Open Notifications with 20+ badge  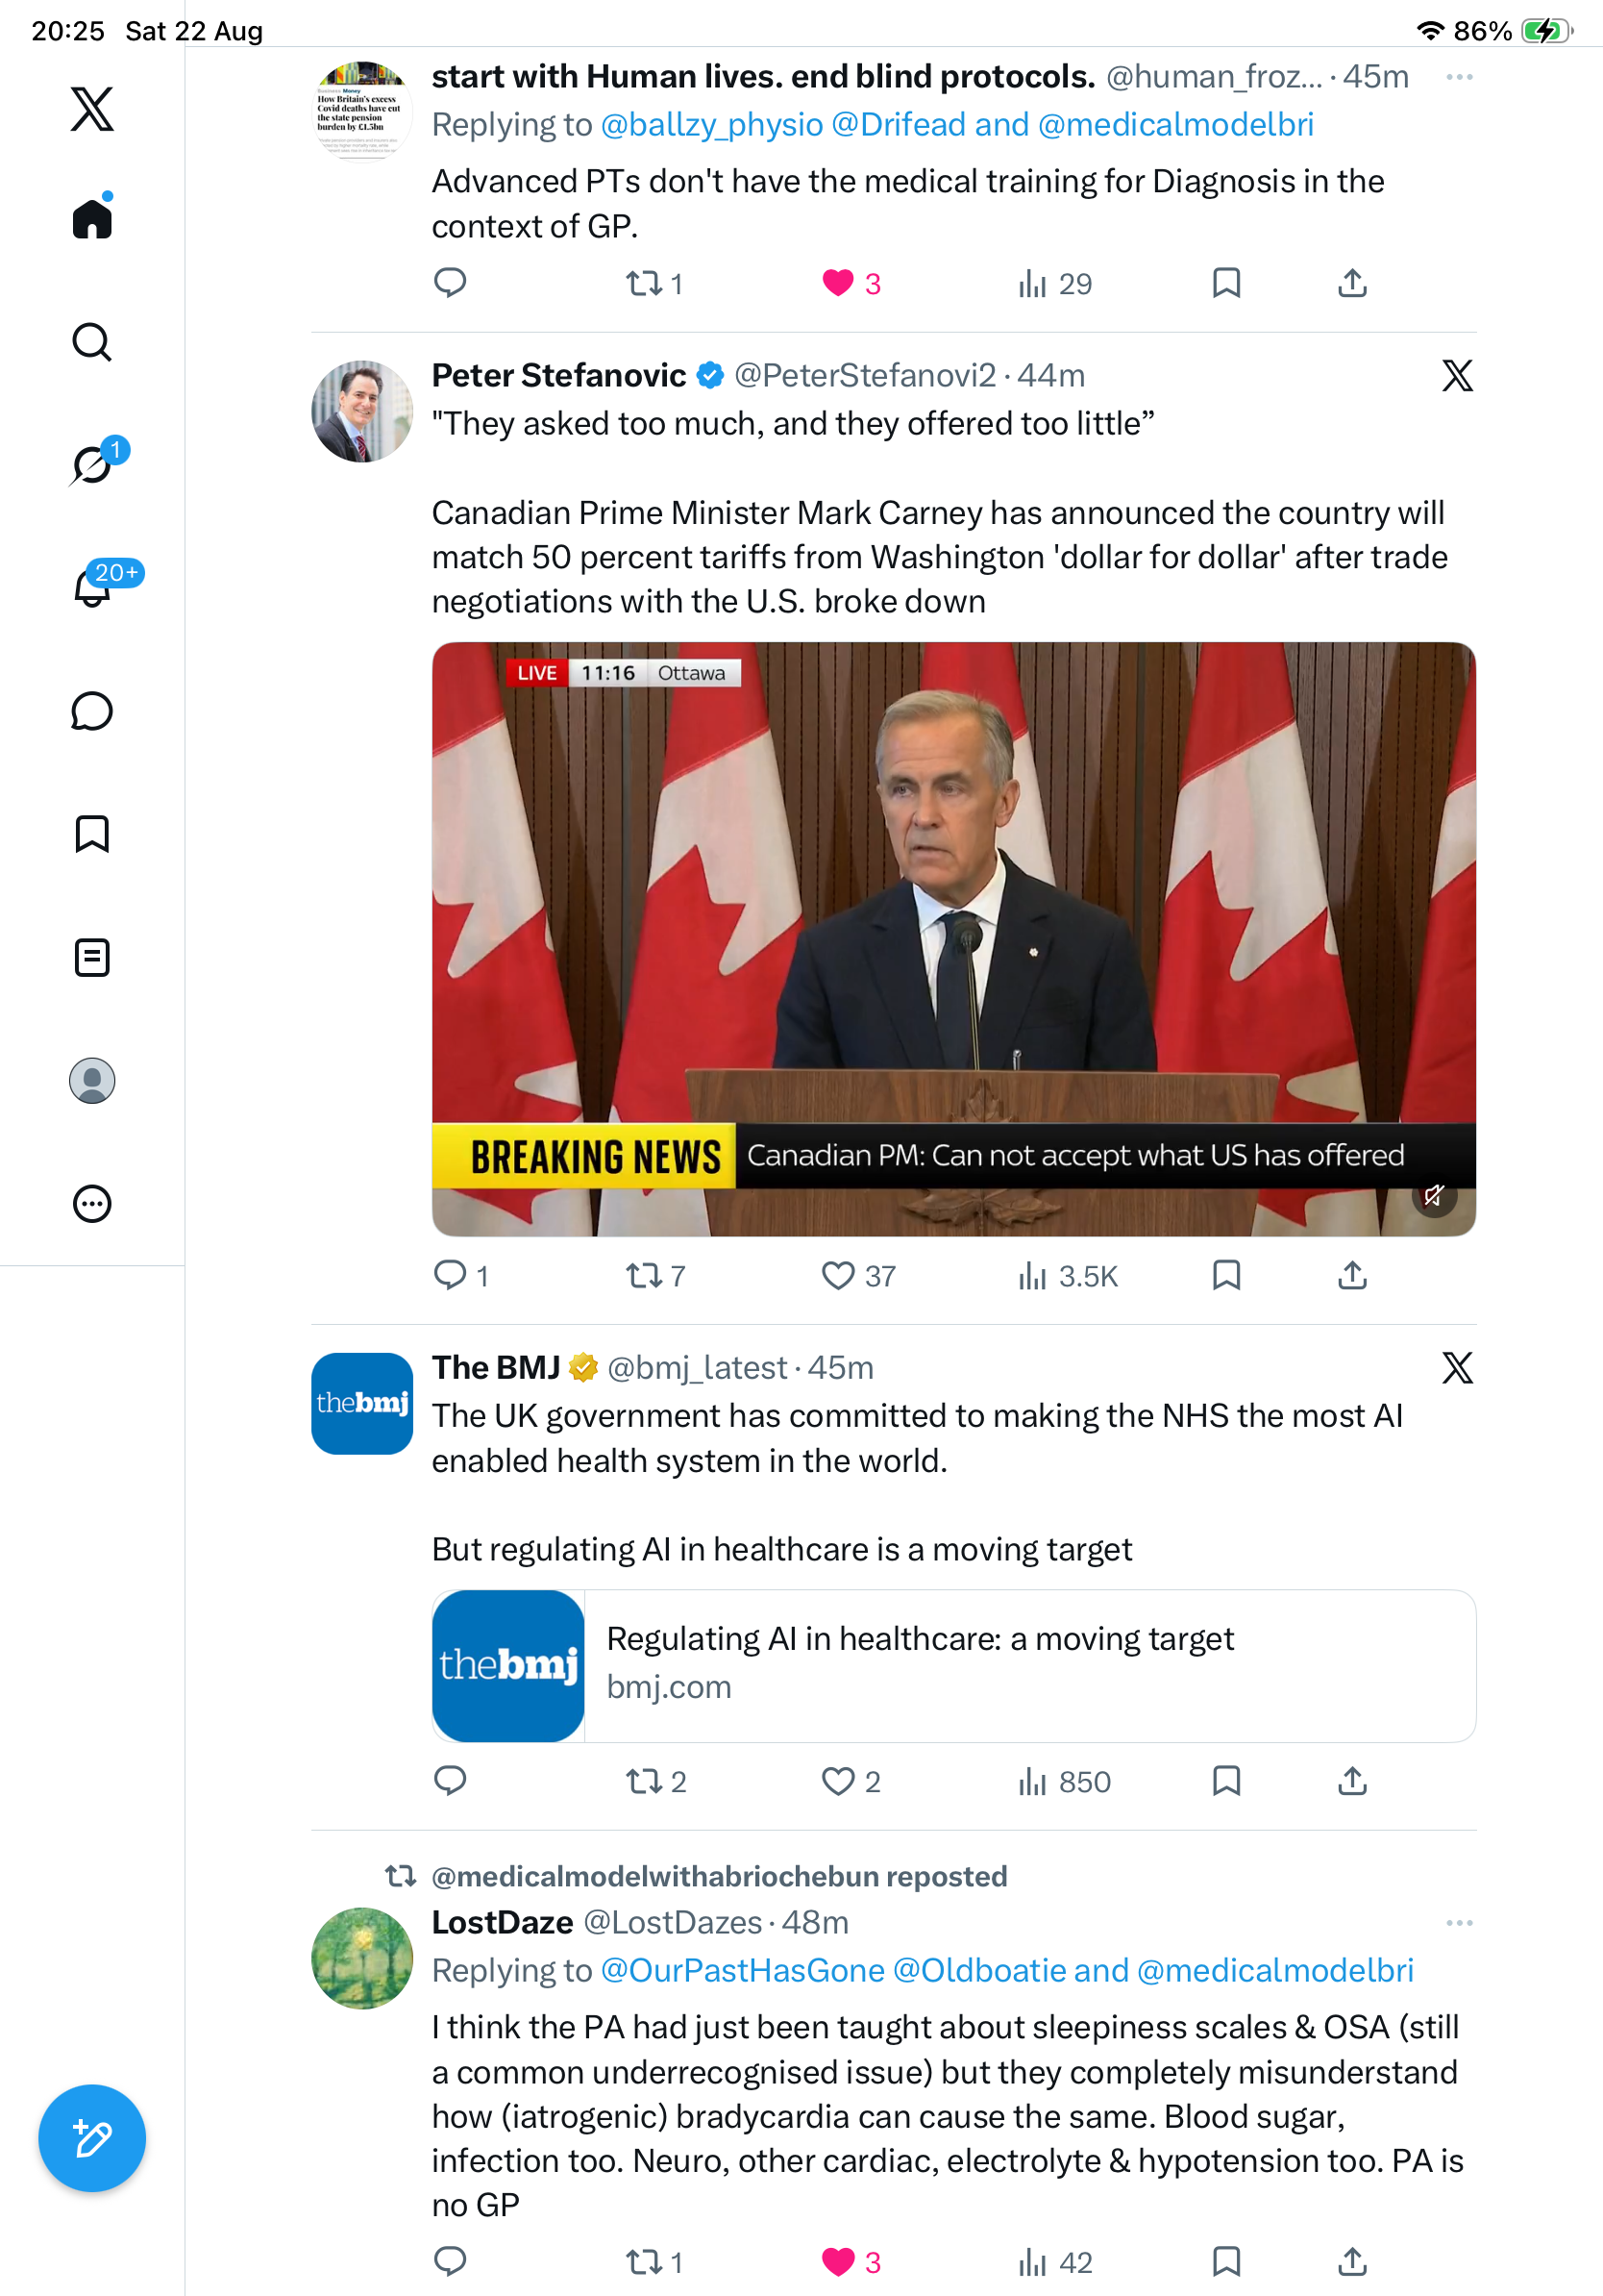pyautogui.click(x=93, y=587)
